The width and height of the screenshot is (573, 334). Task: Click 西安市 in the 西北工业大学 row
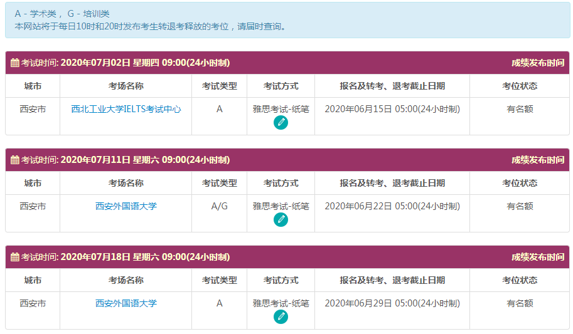point(33,109)
